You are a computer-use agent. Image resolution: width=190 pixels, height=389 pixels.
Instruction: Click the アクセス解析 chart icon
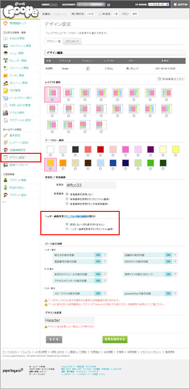(x=5, y=113)
